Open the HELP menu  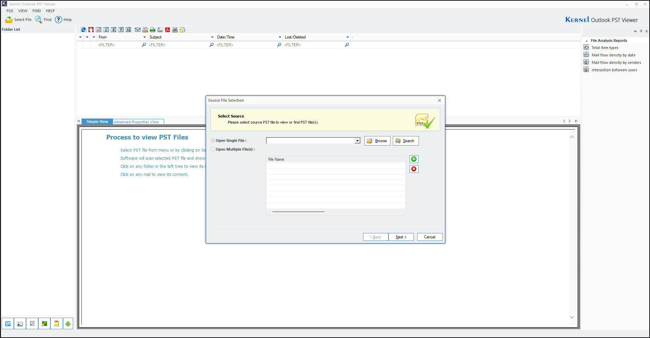pyautogui.click(x=50, y=11)
